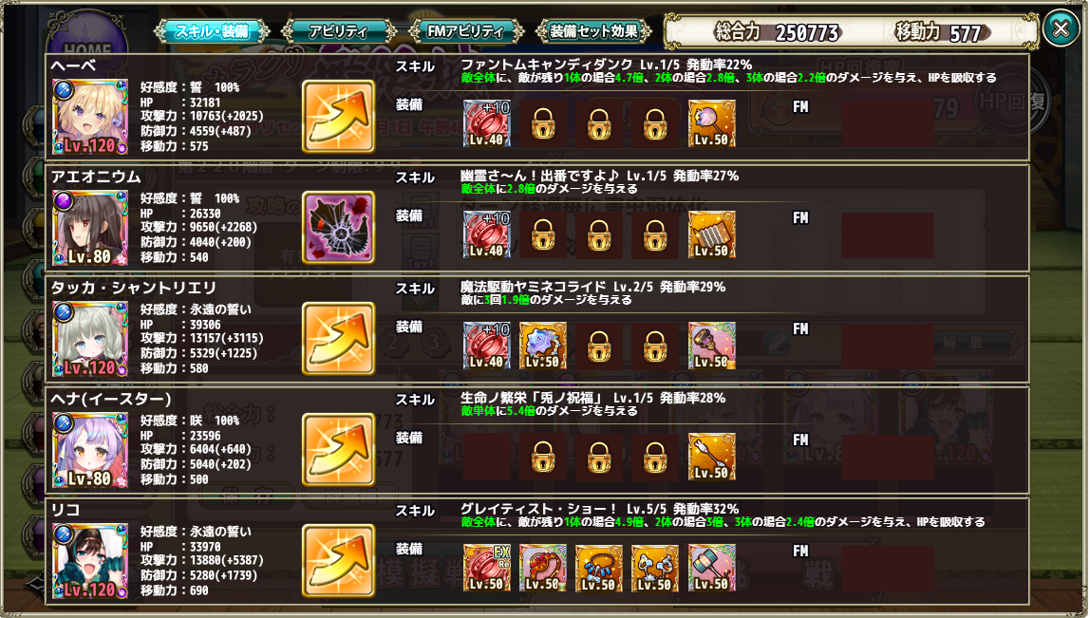Switch to the アビリティ tab
The image size is (1090, 618).
339,31
